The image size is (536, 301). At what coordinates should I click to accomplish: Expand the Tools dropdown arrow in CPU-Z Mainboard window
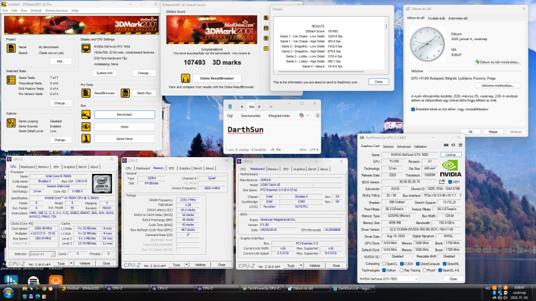(301, 266)
